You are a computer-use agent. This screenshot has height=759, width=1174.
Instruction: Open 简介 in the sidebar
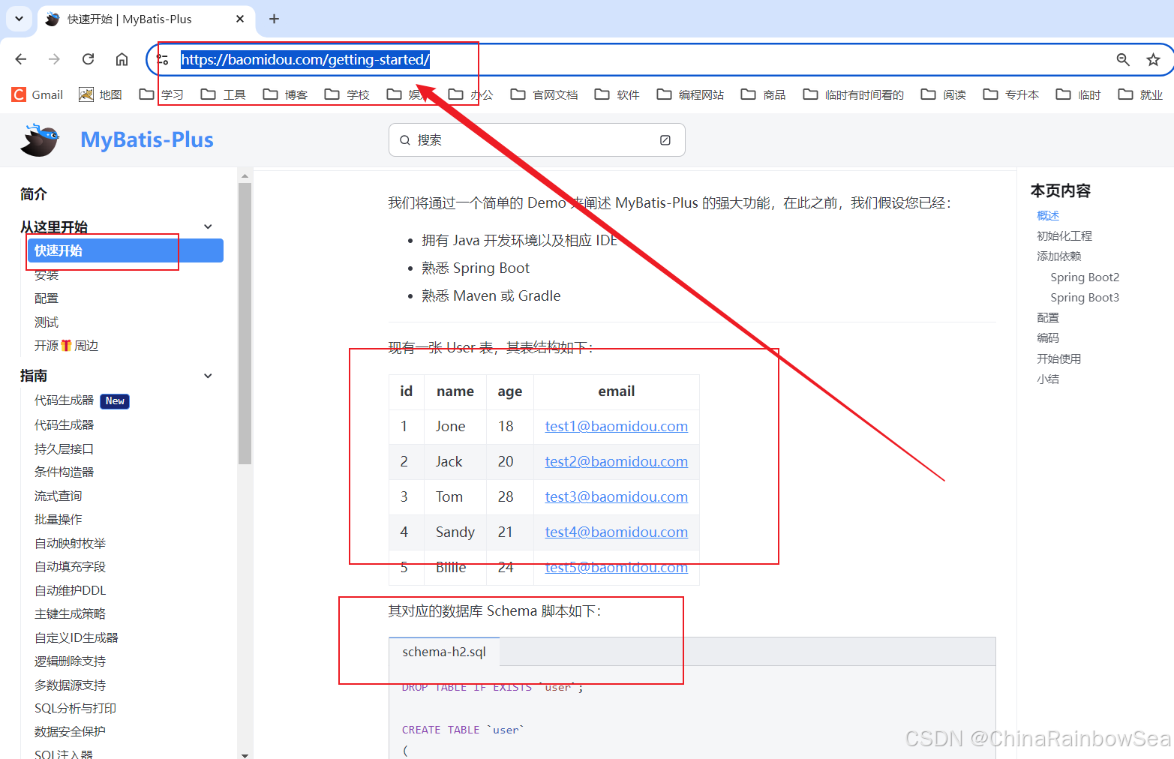33,194
